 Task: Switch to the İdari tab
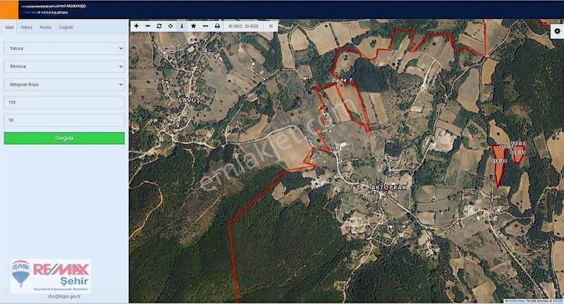click(9, 27)
